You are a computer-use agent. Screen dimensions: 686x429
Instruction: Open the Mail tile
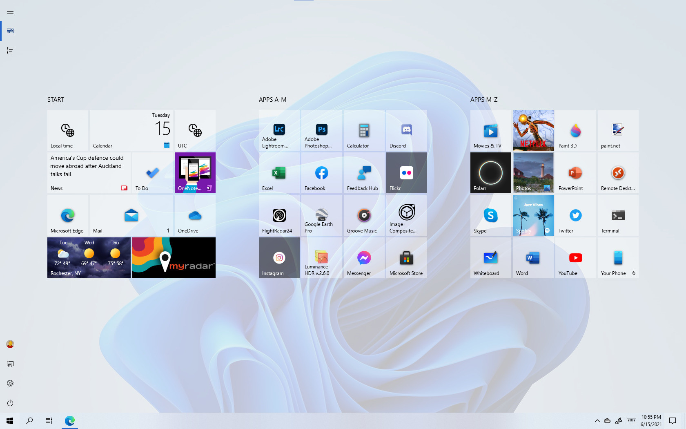click(131, 215)
